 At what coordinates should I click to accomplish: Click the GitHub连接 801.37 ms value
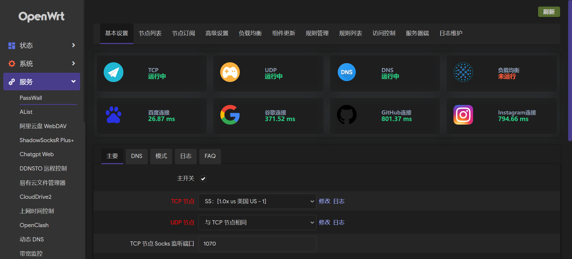tap(397, 119)
